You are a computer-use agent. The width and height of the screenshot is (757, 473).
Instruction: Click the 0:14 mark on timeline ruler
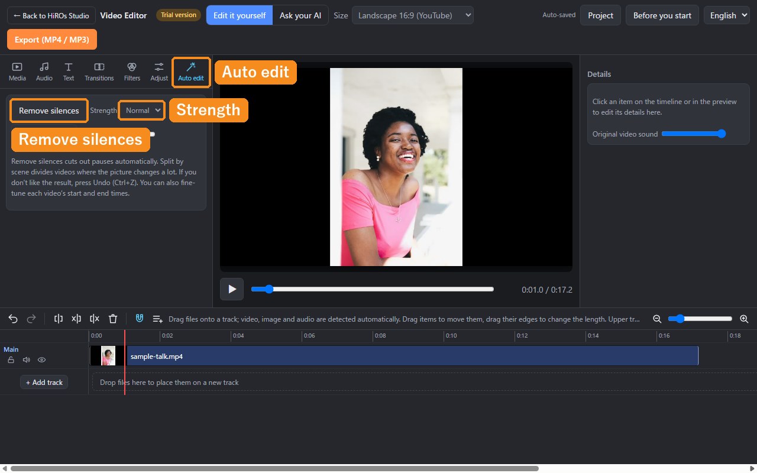(593, 336)
